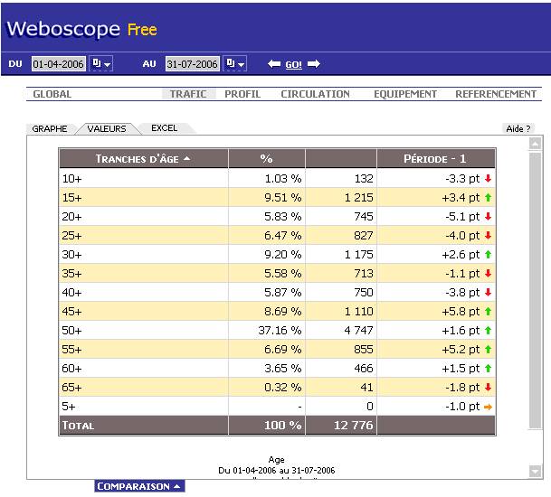This screenshot has width=551, height=497.
Task: Click the green up arrow in 50+ row
Action: pyautogui.click(x=488, y=331)
